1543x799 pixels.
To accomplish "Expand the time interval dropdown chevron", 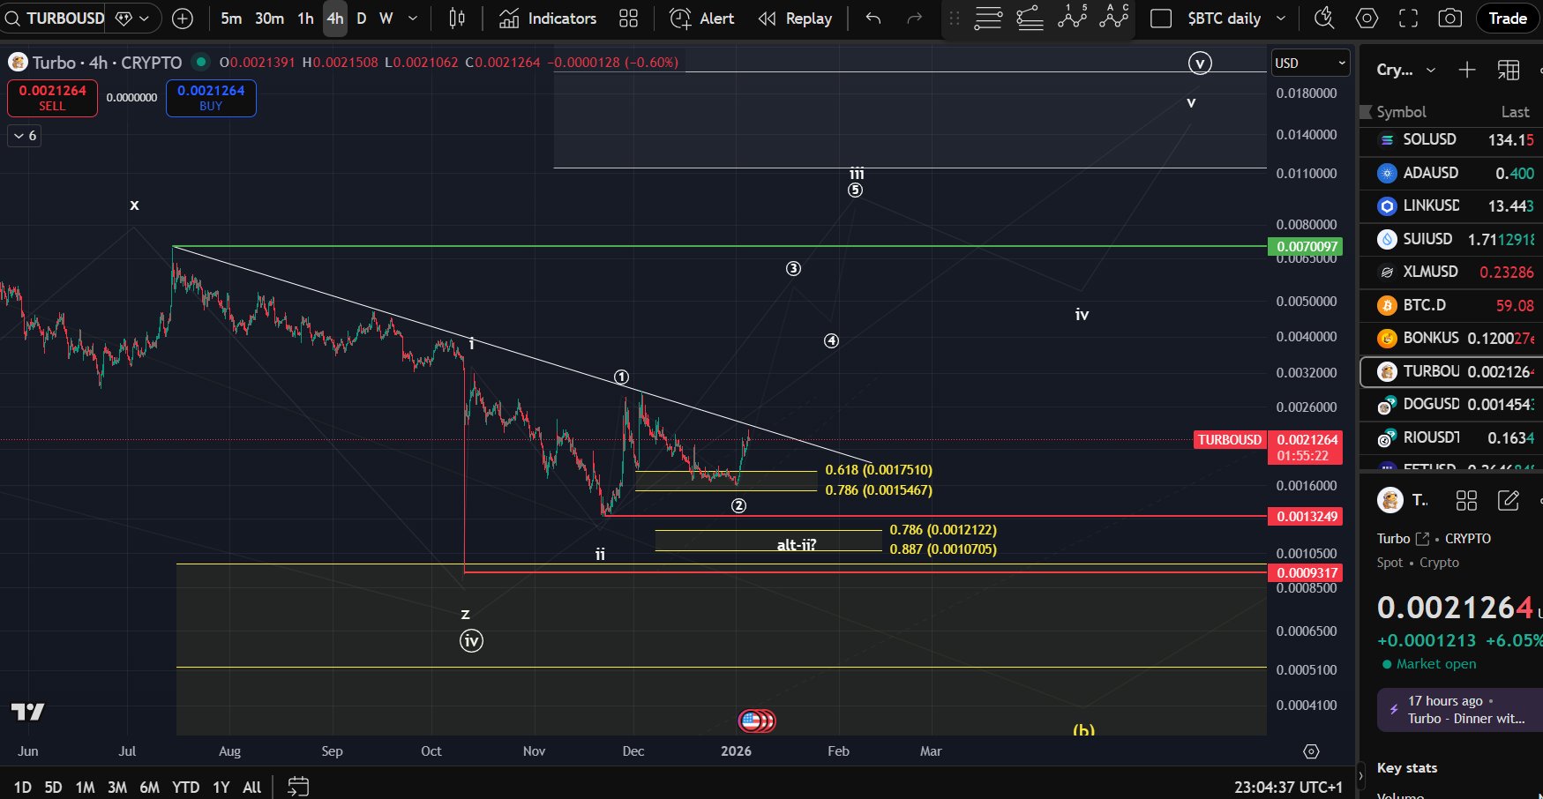I will tap(412, 18).
